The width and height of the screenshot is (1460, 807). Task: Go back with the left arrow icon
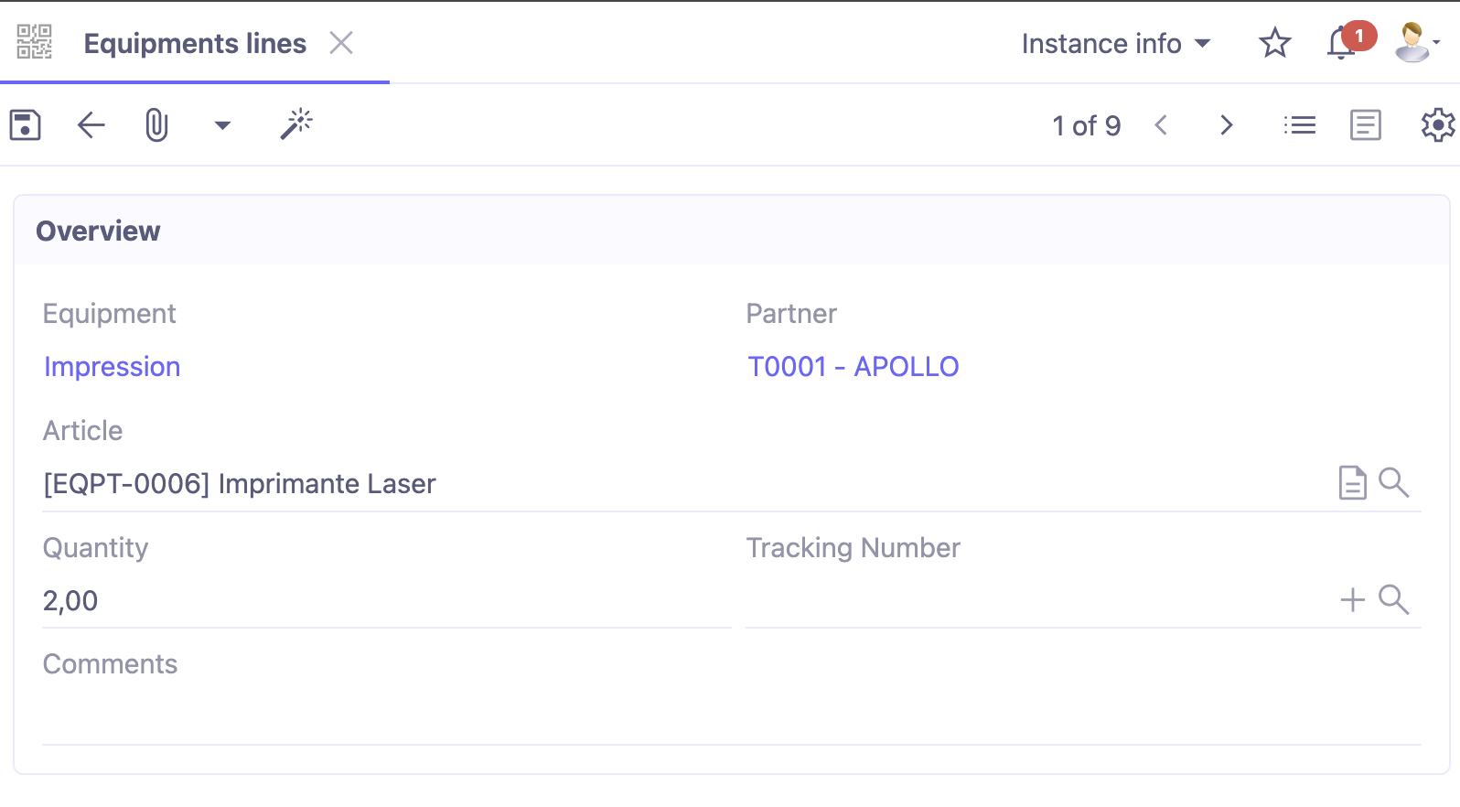(x=90, y=124)
